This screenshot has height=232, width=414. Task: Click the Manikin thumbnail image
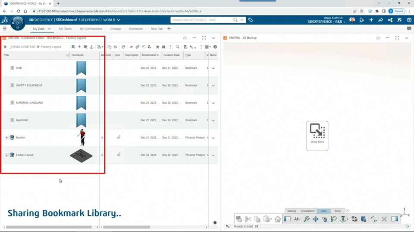pyautogui.click(x=82, y=137)
